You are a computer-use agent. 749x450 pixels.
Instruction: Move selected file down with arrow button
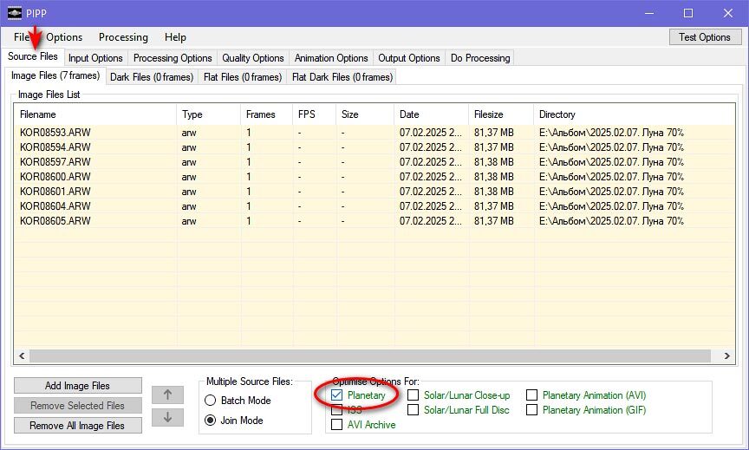[x=167, y=417]
